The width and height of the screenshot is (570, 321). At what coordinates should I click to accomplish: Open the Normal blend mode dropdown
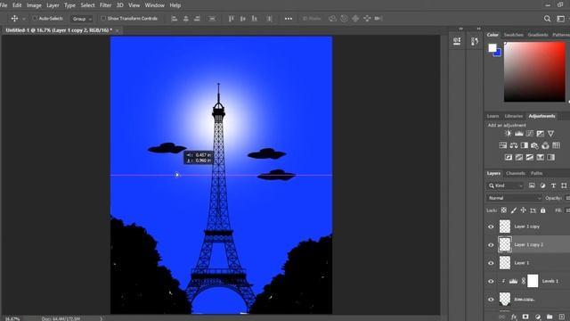[514, 198]
